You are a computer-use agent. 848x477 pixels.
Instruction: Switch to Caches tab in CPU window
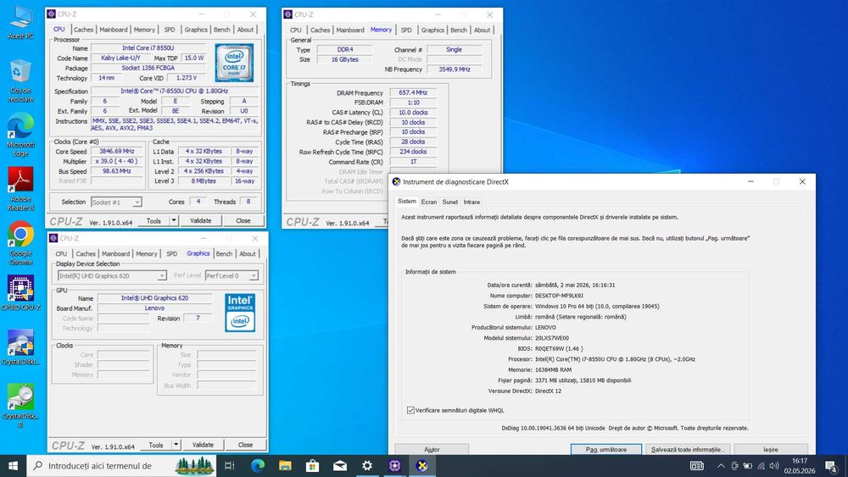(x=83, y=30)
